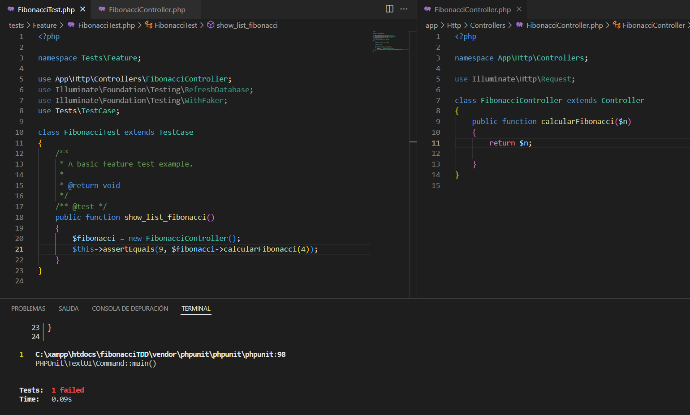Viewport: 690px width, 415px height.
Task: Select the TERMINAL panel tab
Action: click(x=196, y=308)
